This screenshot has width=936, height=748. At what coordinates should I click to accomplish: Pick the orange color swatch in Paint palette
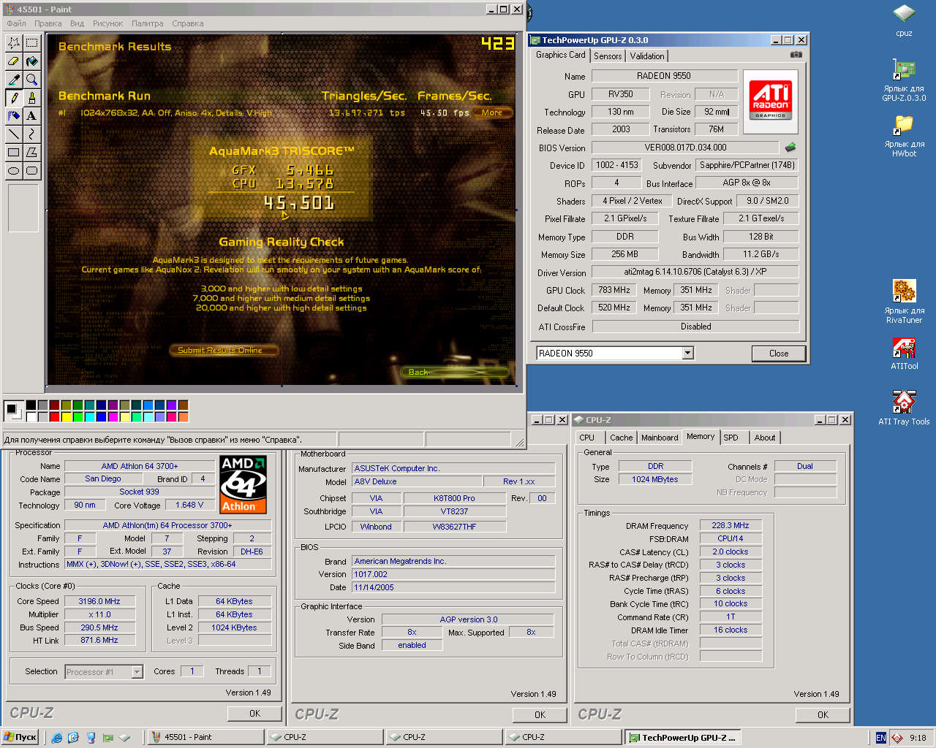click(184, 417)
